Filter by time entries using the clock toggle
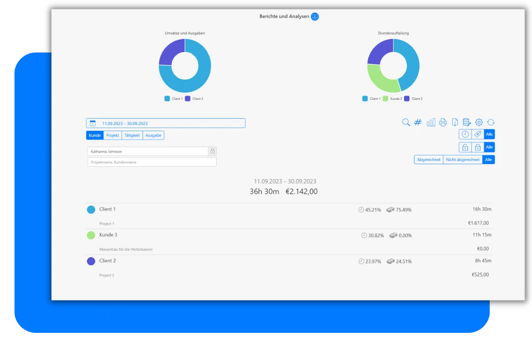The width and height of the screenshot is (532, 343). click(465, 134)
